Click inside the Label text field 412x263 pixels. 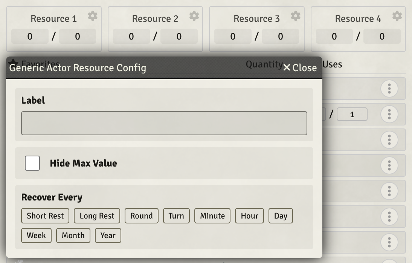click(x=164, y=123)
